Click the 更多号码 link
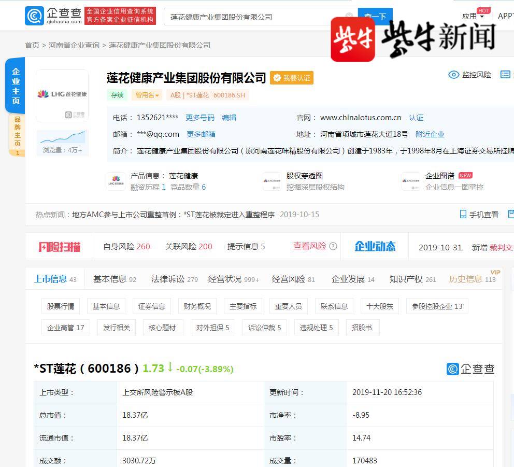 click(x=199, y=118)
